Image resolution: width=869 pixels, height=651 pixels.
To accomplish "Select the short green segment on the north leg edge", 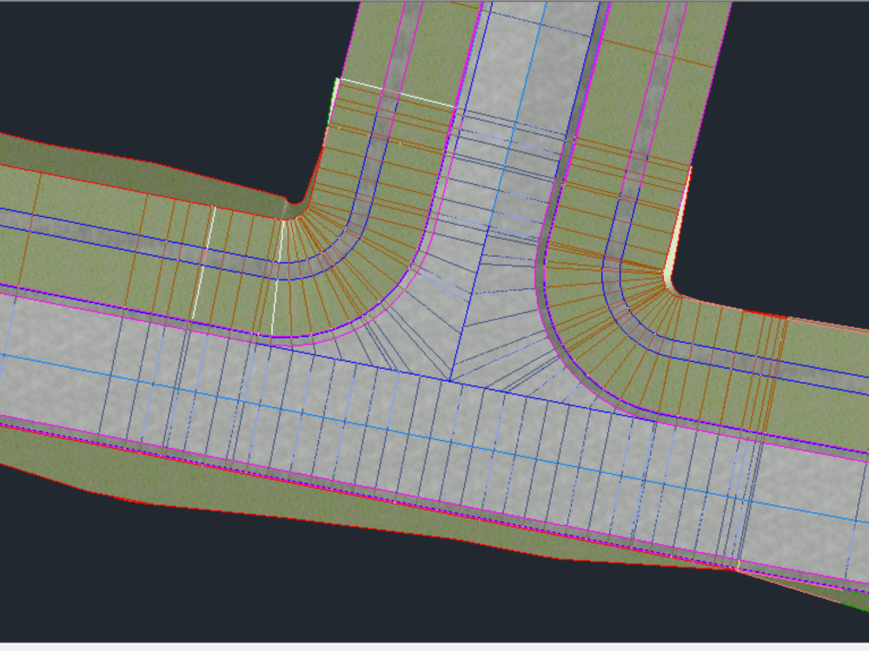I will (333, 102).
